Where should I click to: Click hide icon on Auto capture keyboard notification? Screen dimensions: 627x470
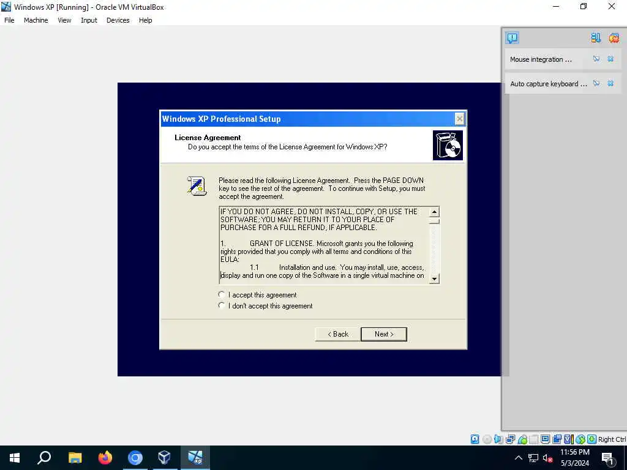point(596,83)
